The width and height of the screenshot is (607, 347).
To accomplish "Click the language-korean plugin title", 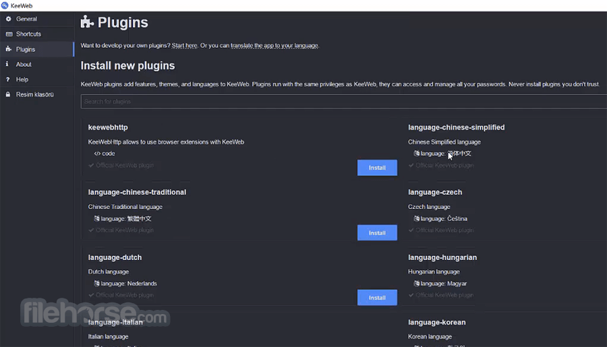I will pos(436,322).
